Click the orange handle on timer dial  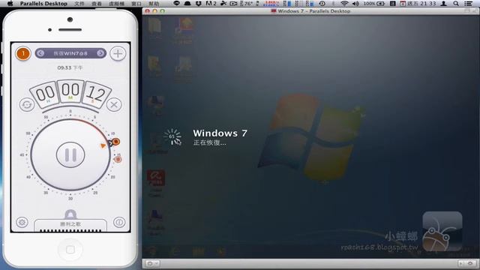115,142
